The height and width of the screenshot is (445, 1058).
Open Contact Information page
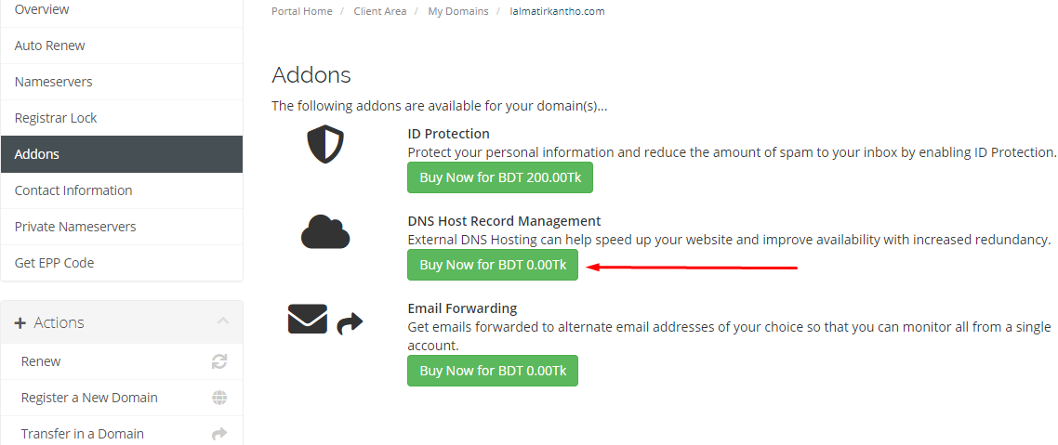click(122, 190)
